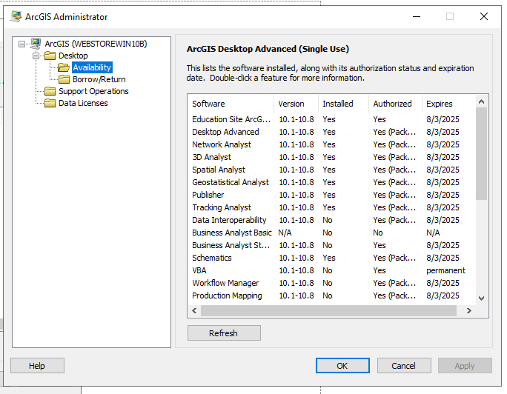Click the Cancel button
The image size is (507, 394).
(x=404, y=366)
